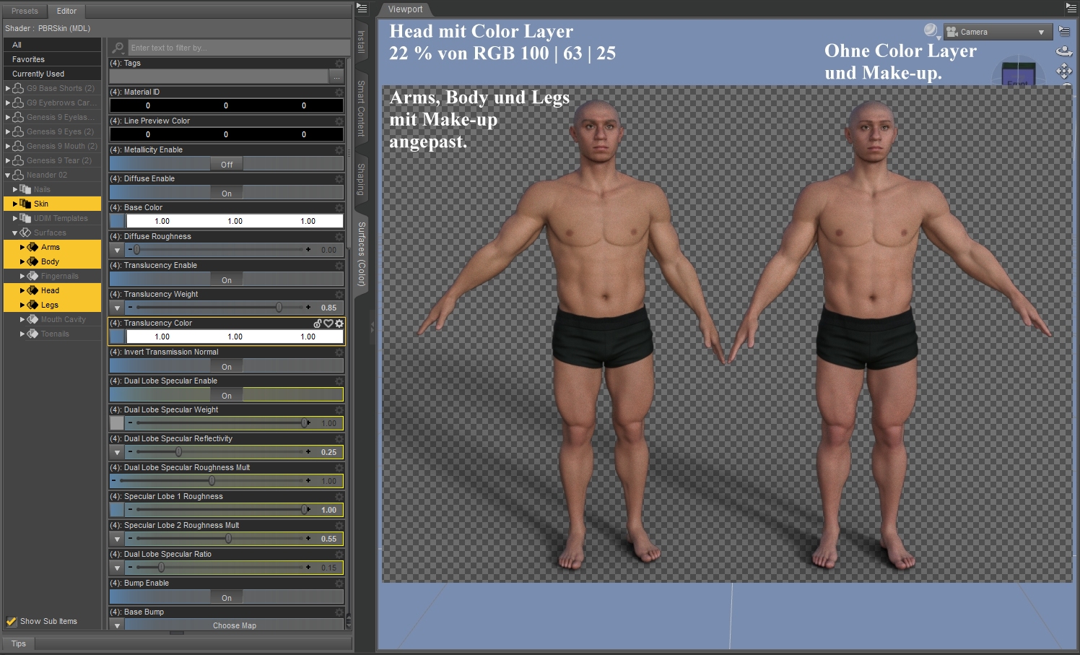Screen dimensions: 1080x655
Task: Click the Base Color map swatch button
Action: pos(117,221)
